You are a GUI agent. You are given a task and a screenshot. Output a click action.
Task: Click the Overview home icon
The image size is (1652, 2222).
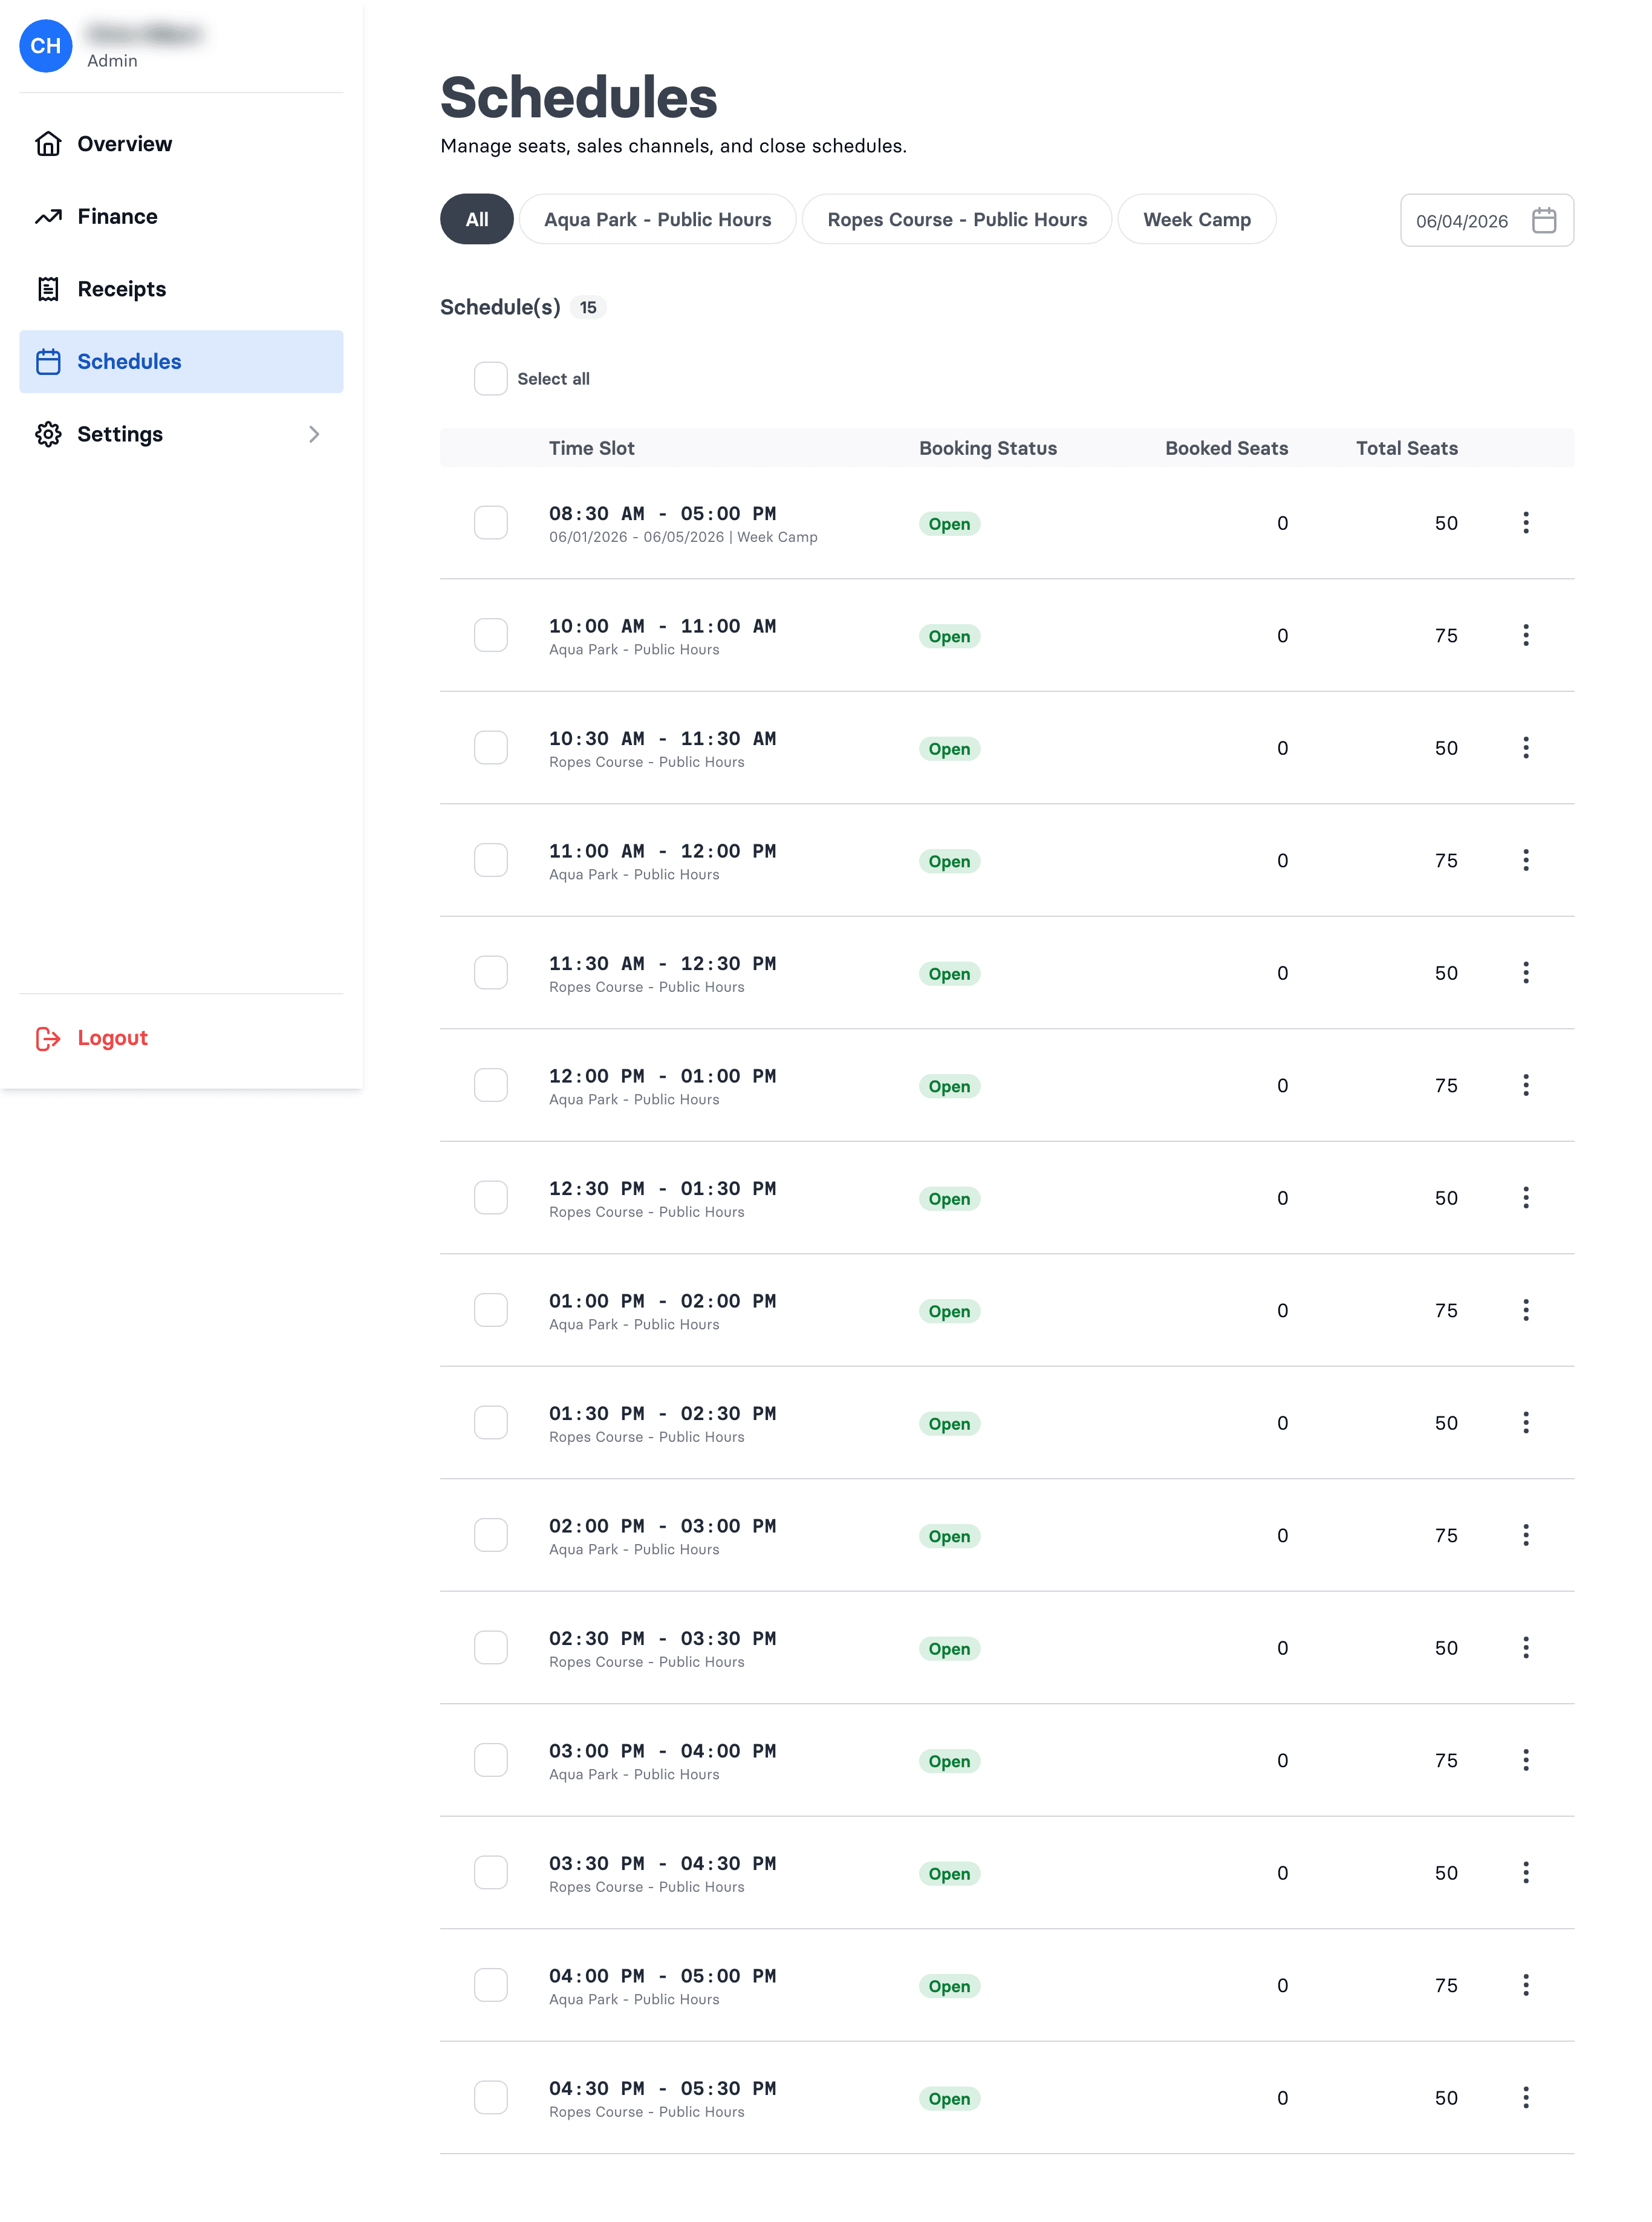48,144
